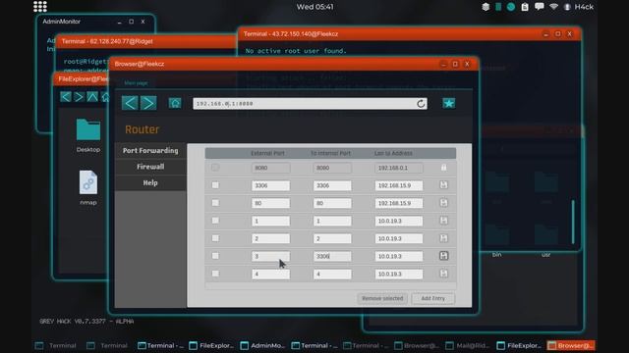Screen dimensions: 629x353
Task: Go forward in the Browser window
Action: [148, 103]
